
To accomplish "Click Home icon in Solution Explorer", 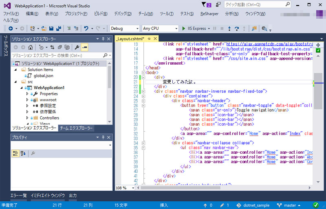I will 30,47.
